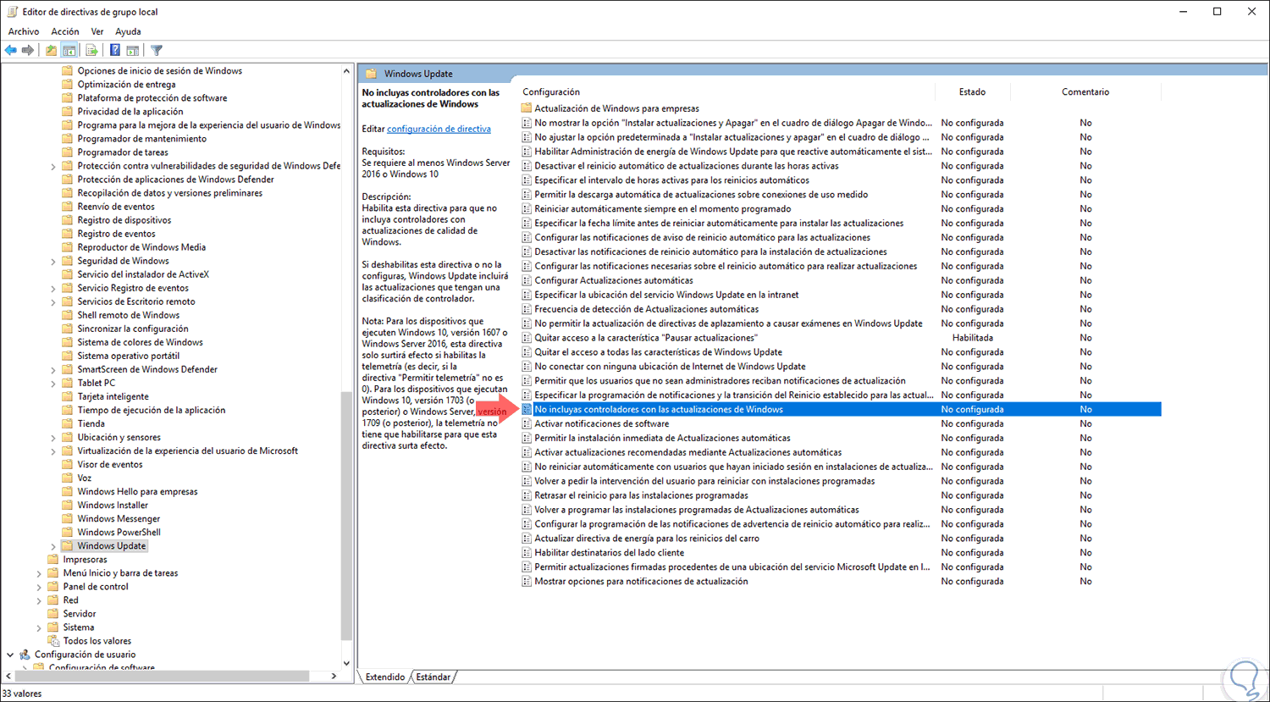Click the 'Habilitada' status cell
Image resolution: width=1270 pixels, height=702 pixels.
[973, 338]
